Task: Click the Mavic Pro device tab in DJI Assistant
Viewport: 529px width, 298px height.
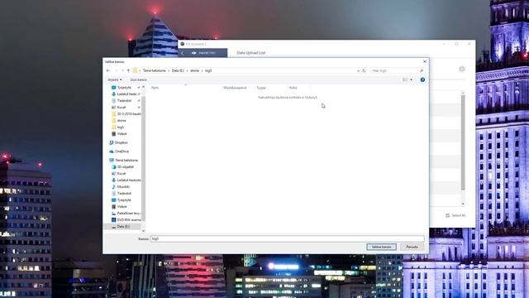Action: (203, 53)
